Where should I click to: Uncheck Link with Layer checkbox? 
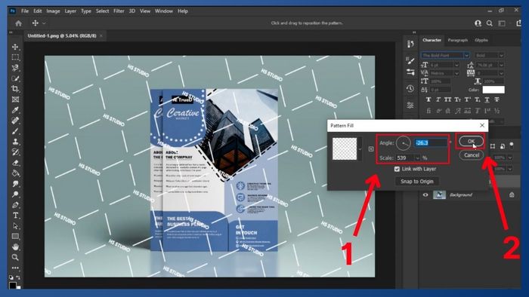pos(397,169)
